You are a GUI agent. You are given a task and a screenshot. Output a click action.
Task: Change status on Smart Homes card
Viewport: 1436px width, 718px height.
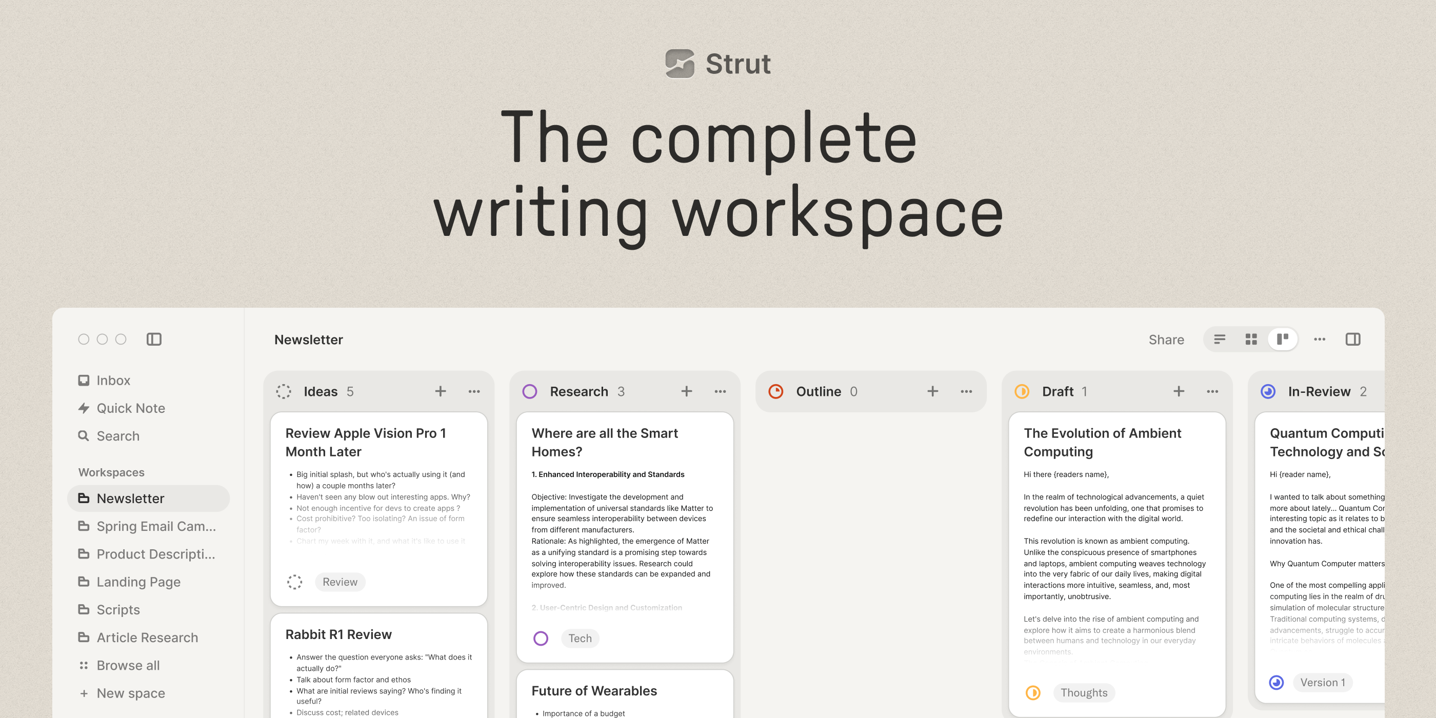pyautogui.click(x=541, y=639)
